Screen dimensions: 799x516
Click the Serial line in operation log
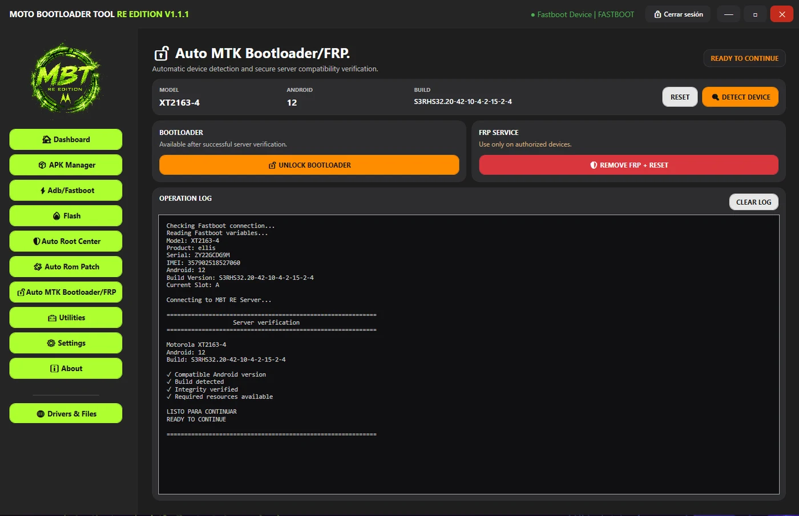(198, 255)
